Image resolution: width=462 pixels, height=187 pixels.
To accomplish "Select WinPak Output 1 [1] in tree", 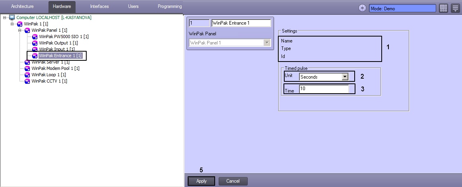I will point(58,43).
